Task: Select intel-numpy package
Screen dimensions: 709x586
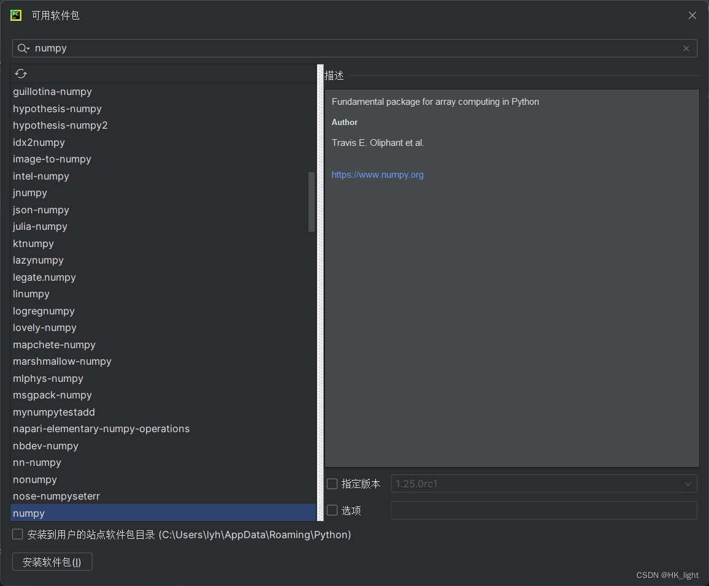Action: (163, 176)
